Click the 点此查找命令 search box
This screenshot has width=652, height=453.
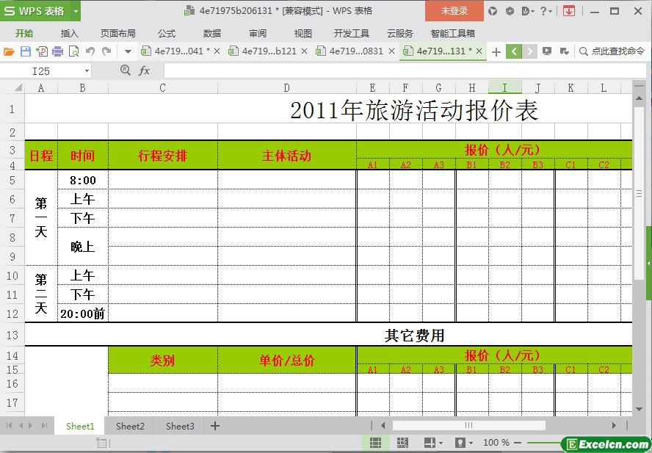612,51
